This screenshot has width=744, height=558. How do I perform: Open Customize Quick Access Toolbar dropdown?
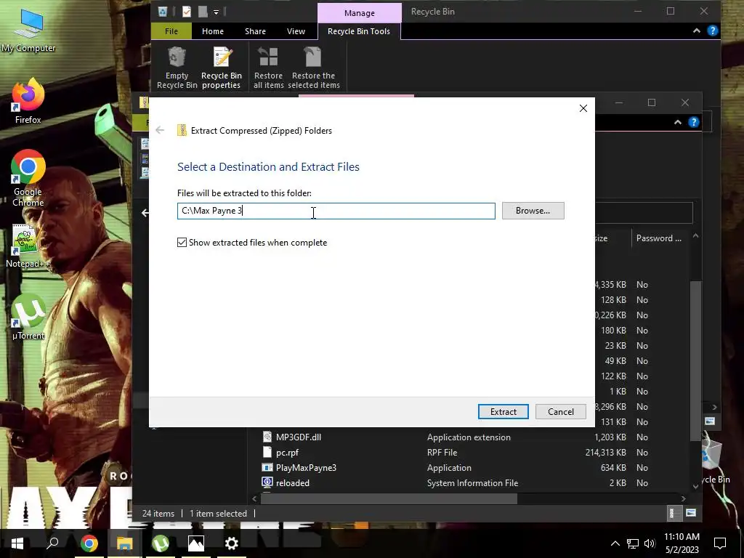pyautogui.click(x=216, y=12)
